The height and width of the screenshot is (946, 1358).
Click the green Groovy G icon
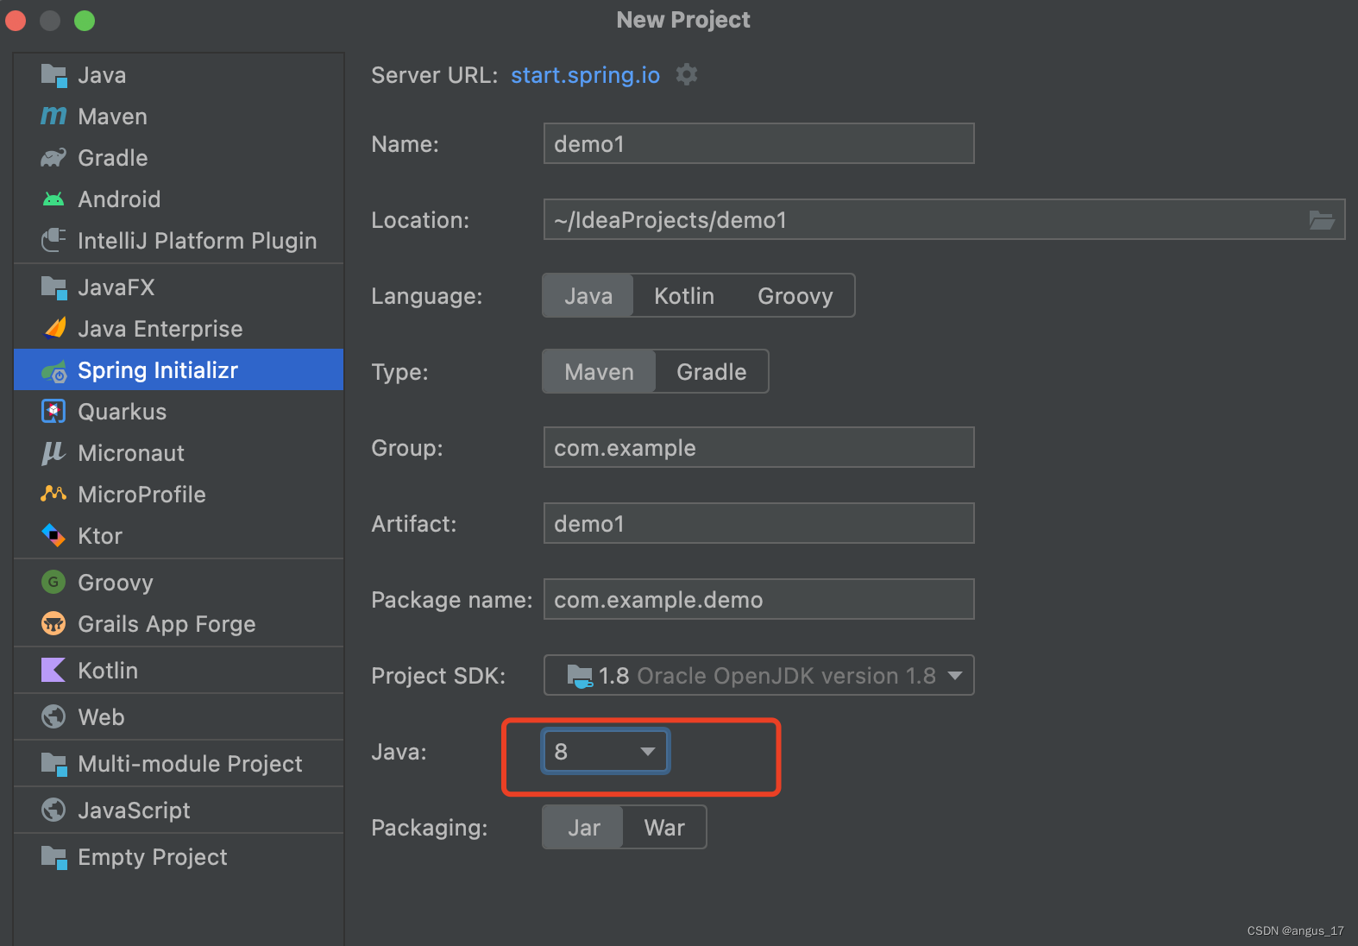click(53, 582)
